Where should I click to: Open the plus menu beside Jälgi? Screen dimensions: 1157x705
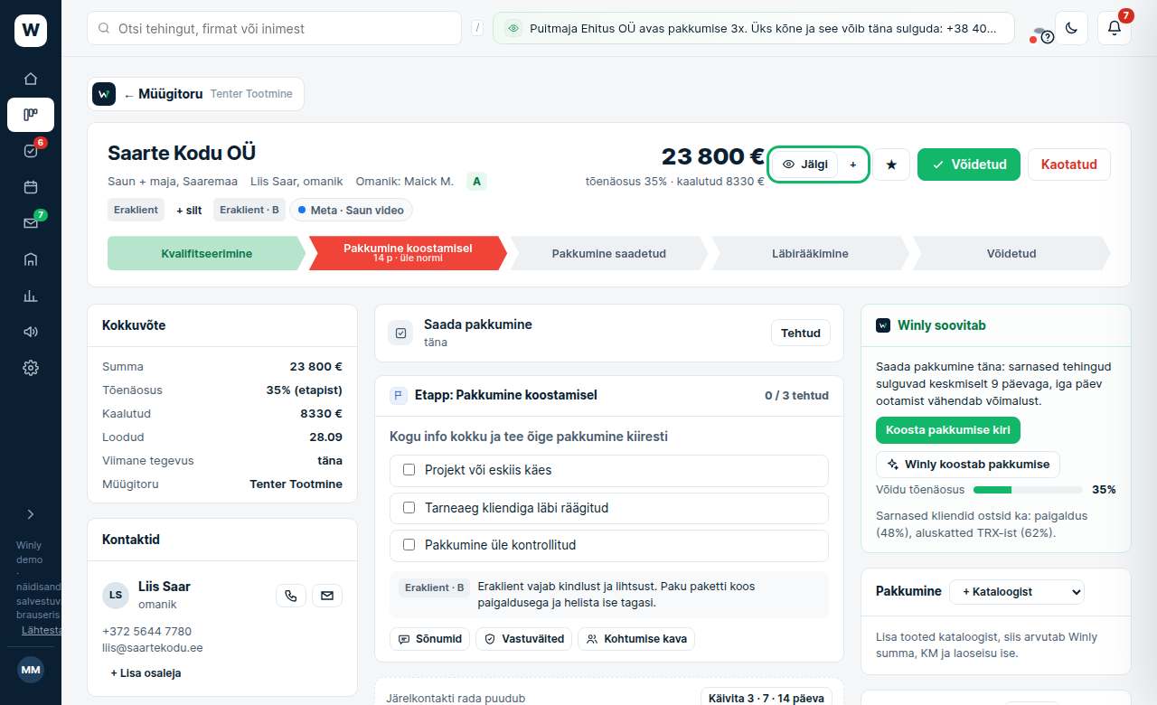pyautogui.click(x=852, y=164)
